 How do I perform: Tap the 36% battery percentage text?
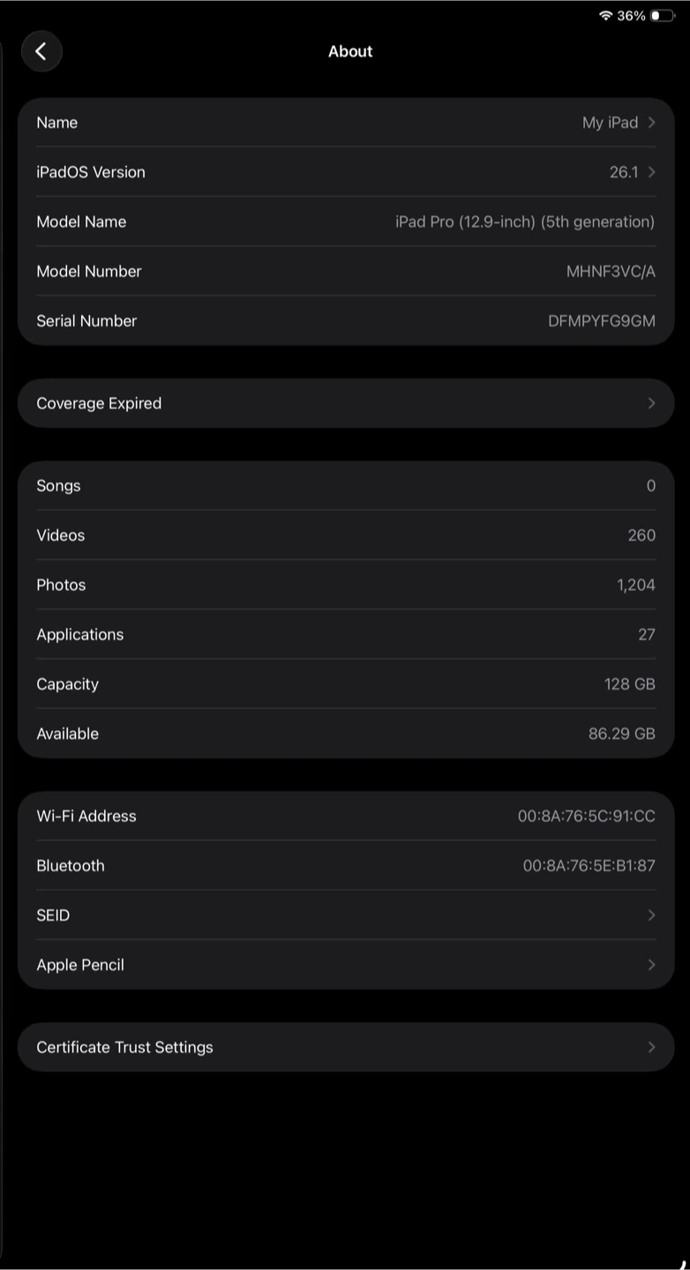point(631,16)
